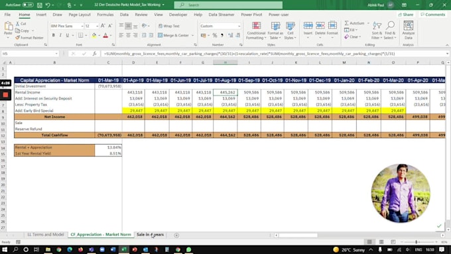This screenshot has height=254, width=451.
Task: Click the Weather 26°C Sunny widget
Action: click(x=348, y=249)
